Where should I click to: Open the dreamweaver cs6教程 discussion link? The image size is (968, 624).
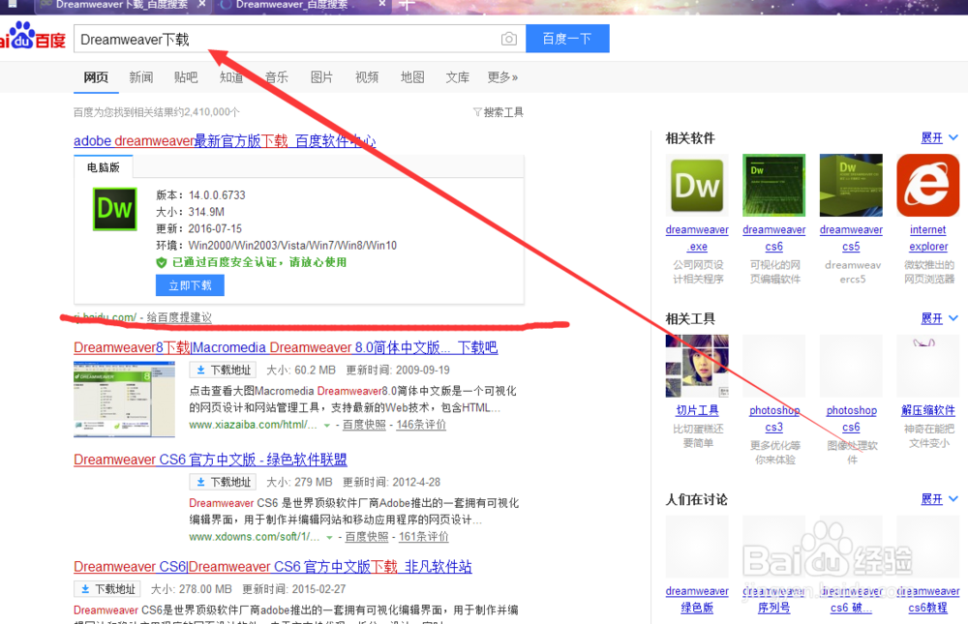(x=928, y=599)
